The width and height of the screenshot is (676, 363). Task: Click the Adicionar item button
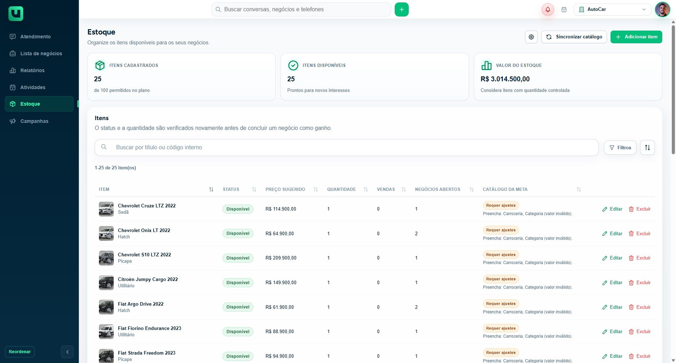(x=636, y=37)
